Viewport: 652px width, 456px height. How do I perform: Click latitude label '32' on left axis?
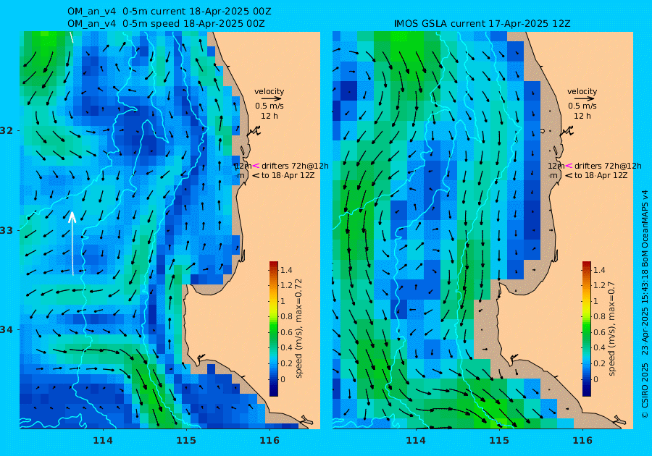pyautogui.click(x=7, y=130)
